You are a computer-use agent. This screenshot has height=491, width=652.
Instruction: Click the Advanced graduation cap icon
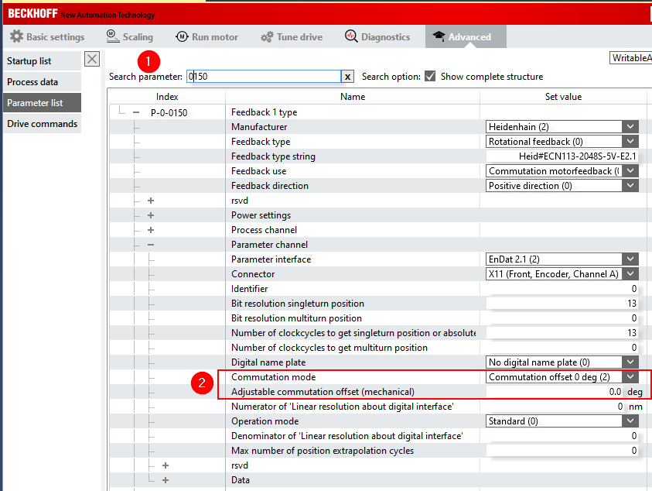coord(439,36)
